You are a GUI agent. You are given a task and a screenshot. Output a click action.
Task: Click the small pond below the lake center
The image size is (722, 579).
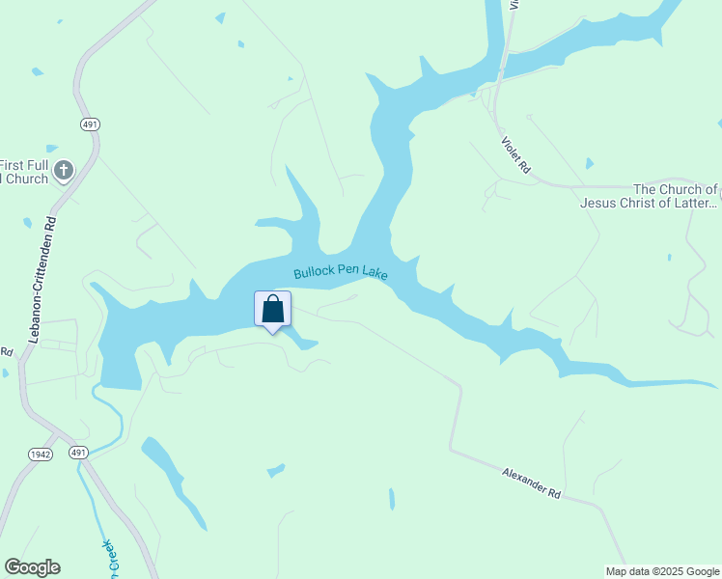point(276,471)
